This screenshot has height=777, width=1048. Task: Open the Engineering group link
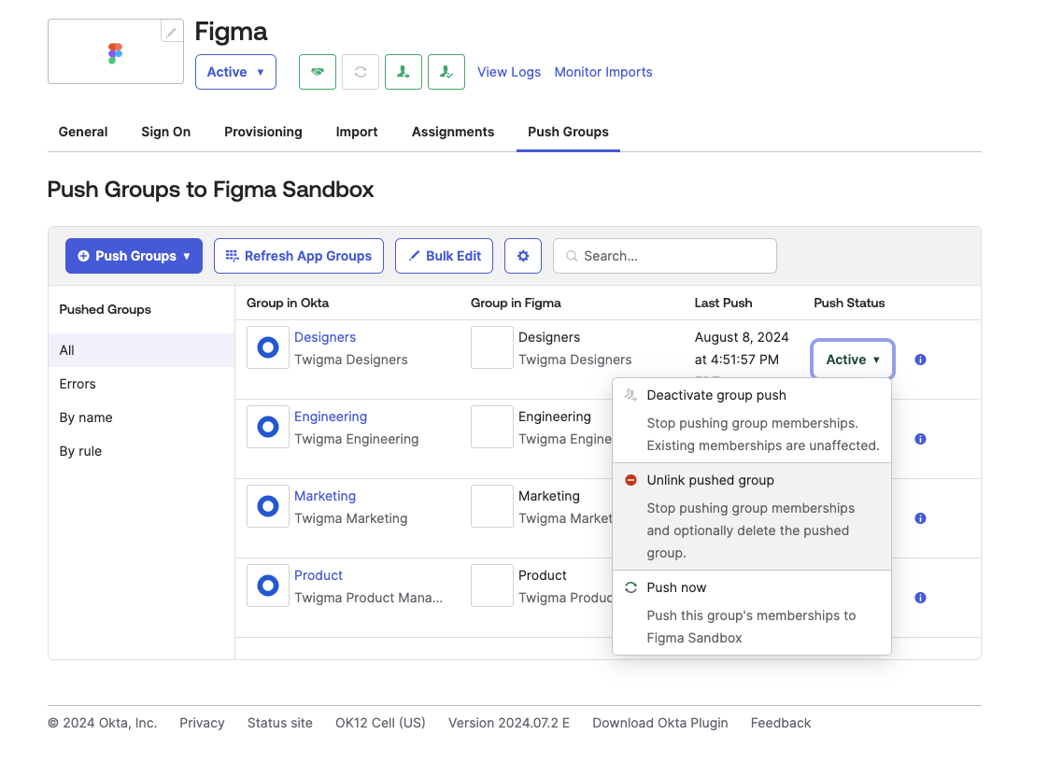[x=330, y=417]
